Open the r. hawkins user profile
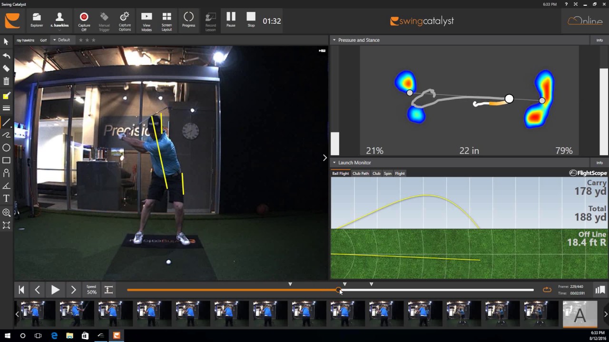 (x=59, y=21)
